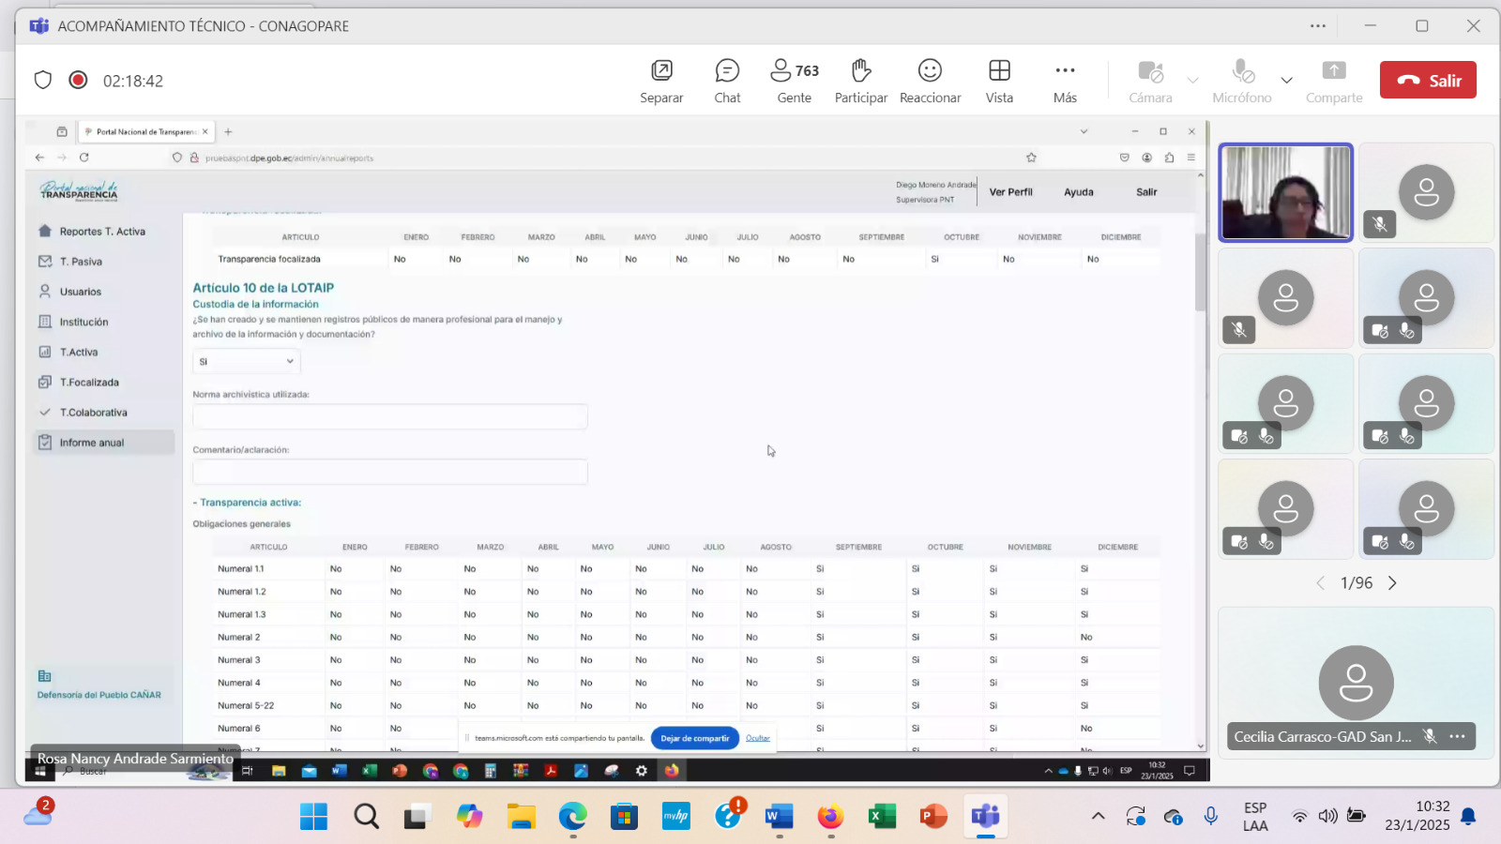Click the Comparte share screen icon
Viewport: 1501px width, 844px height.
(1333, 72)
